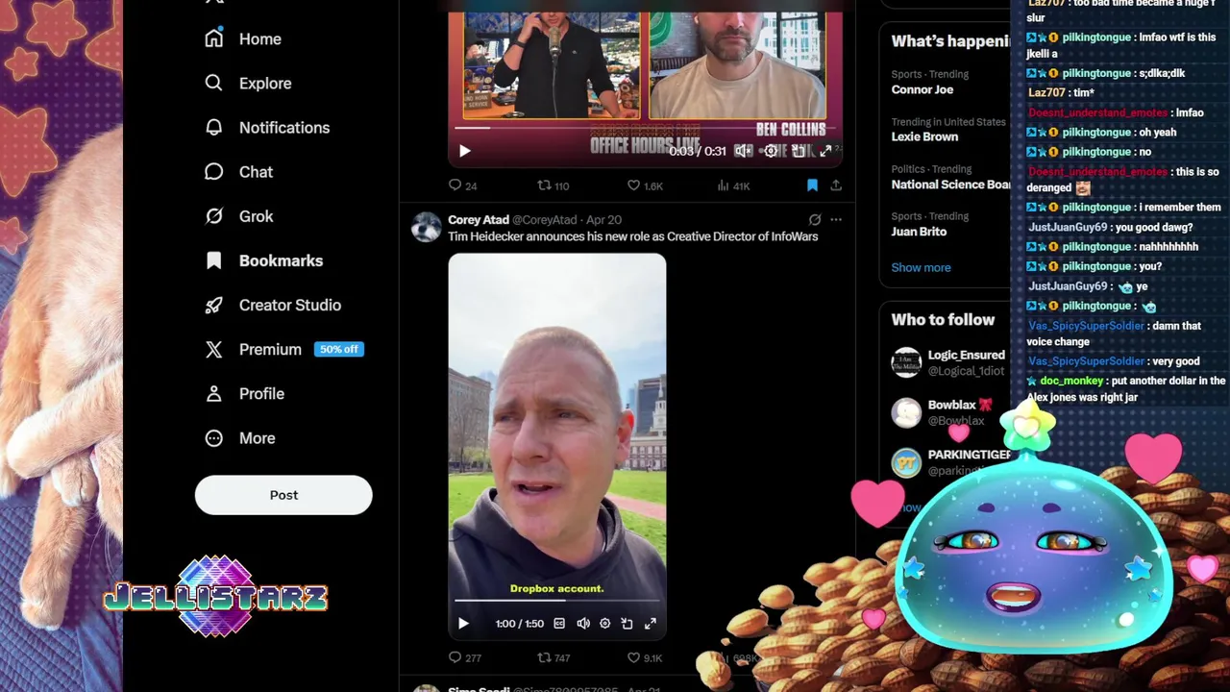Open Office Hours Live video settings gear

(771, 151)
